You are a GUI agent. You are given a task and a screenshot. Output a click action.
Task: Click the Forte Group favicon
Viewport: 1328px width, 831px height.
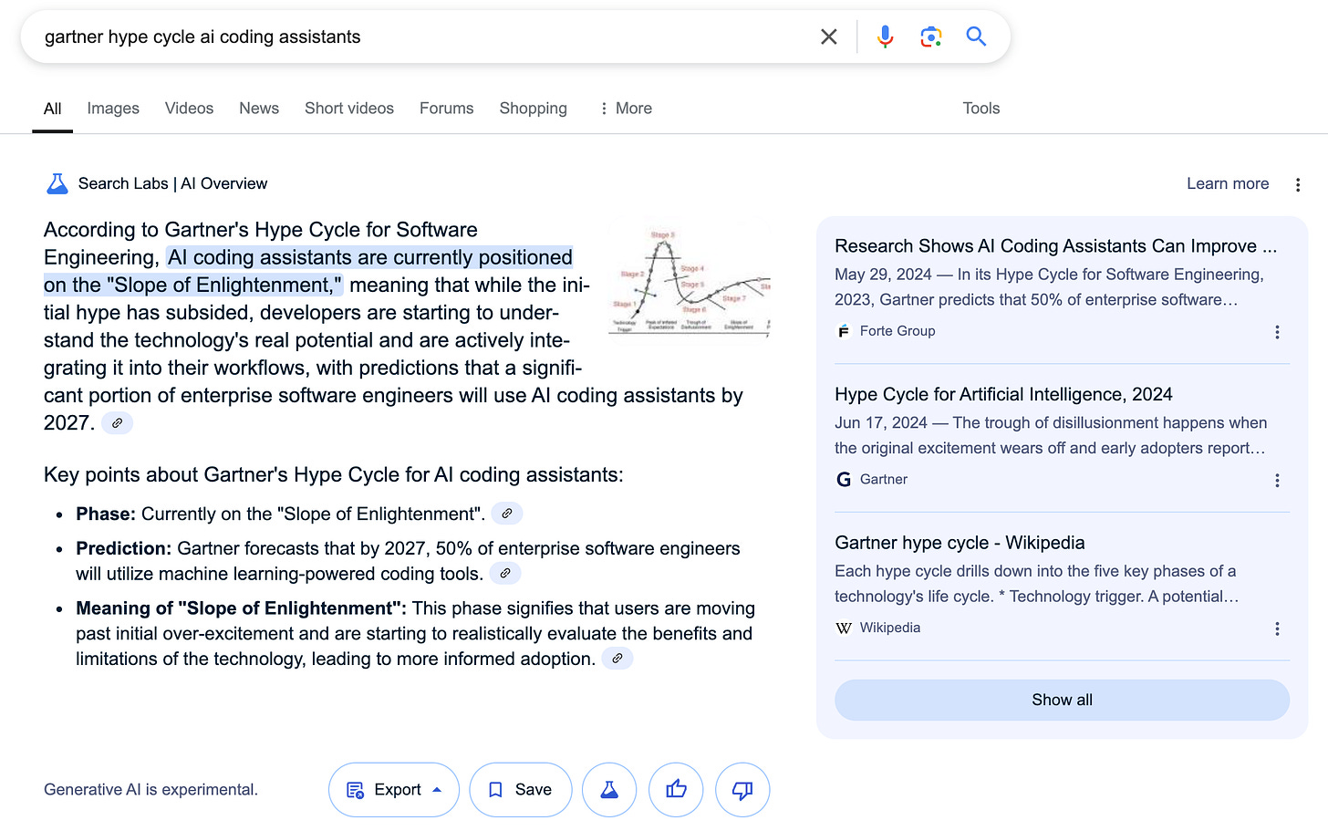(x=844, y=331)
